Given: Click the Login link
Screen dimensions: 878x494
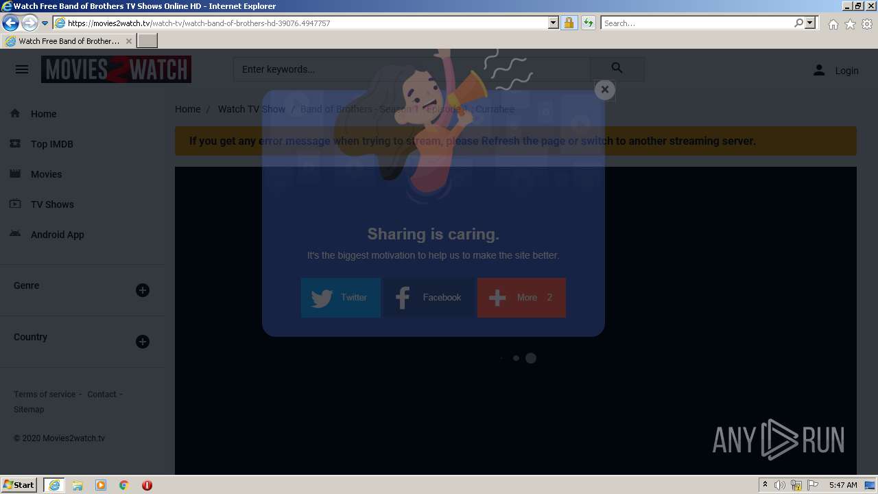Looking at the screenshot, I should [846, 71].
